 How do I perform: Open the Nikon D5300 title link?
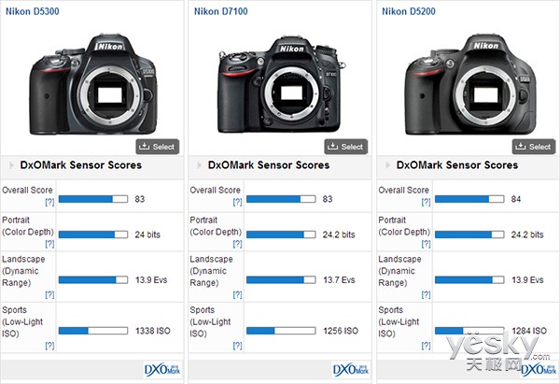tap(32, 11)
